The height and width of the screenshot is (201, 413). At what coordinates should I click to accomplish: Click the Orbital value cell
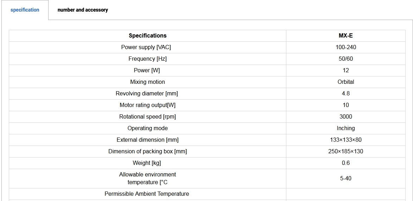(x=345, y=82)
